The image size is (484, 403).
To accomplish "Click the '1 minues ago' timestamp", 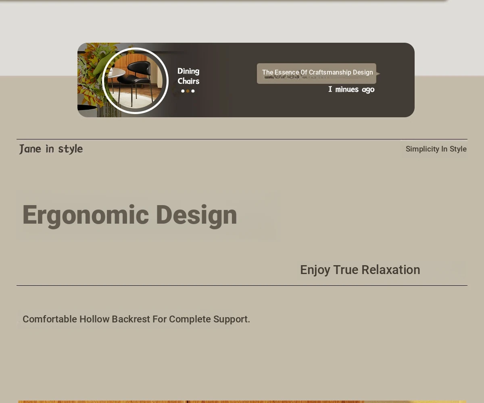I will coord(351,89).
